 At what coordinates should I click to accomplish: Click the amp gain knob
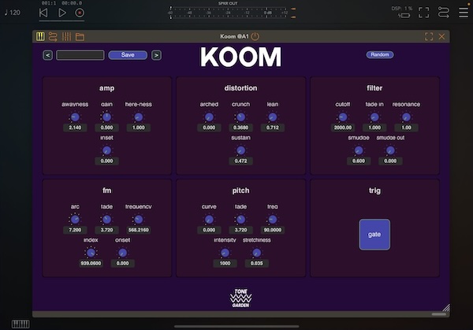(106, 117)
